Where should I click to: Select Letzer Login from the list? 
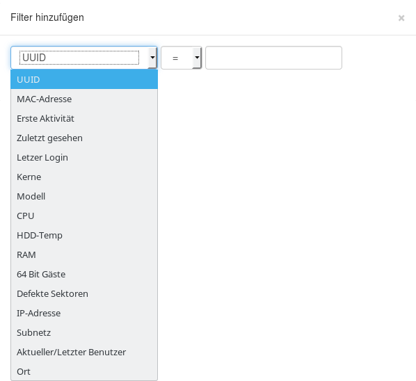click(x=84, y=157)
